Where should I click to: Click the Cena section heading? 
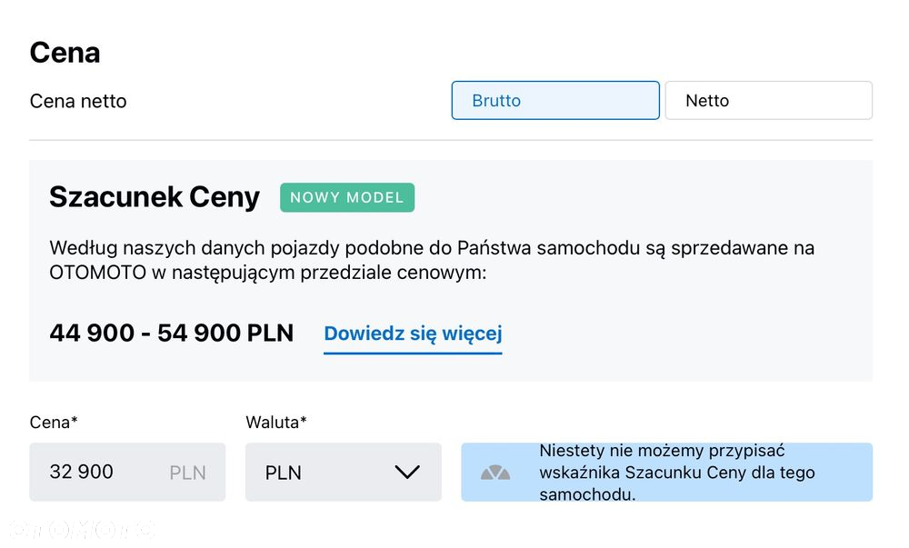click(x=65, y=53)
